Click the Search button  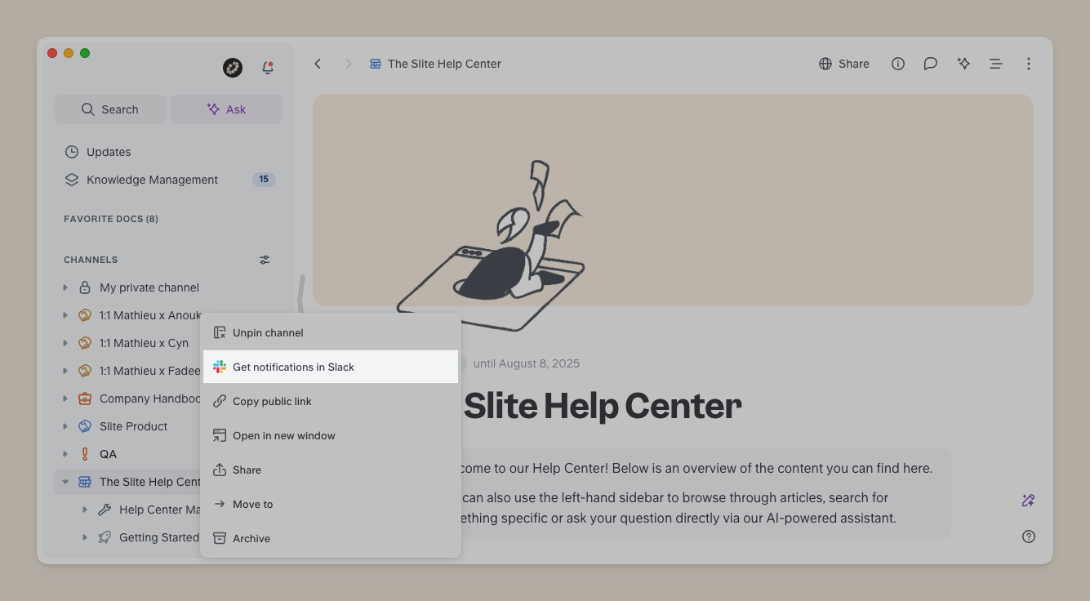pos(110,109)
